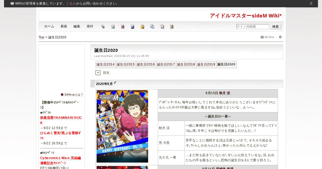Select the current 誕生日2020 tab
Screen dimensions: 322x169
coord(226,64)
